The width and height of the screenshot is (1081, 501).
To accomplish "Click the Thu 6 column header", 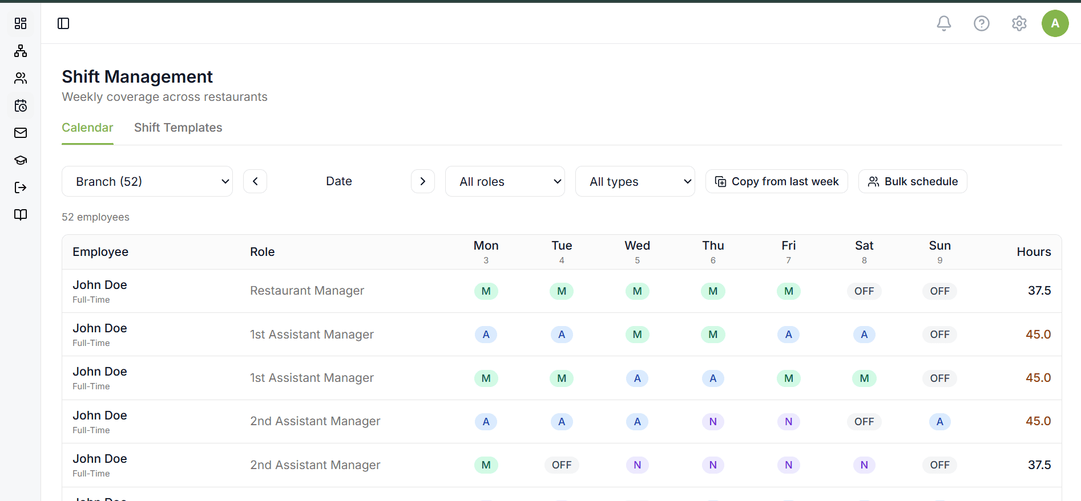I will point(713,252).
